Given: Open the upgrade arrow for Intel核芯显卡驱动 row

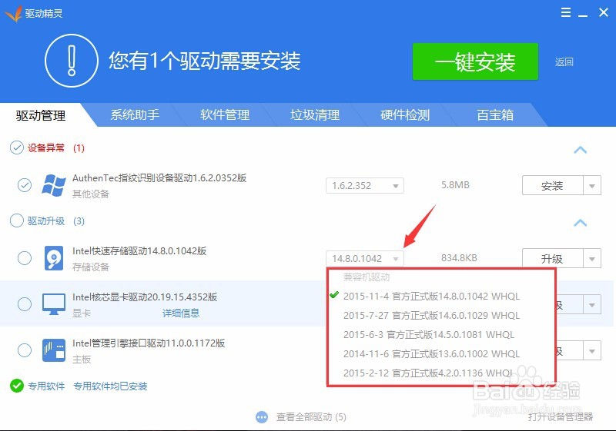Looking at the screenshot, I should [x=592, y=305].
